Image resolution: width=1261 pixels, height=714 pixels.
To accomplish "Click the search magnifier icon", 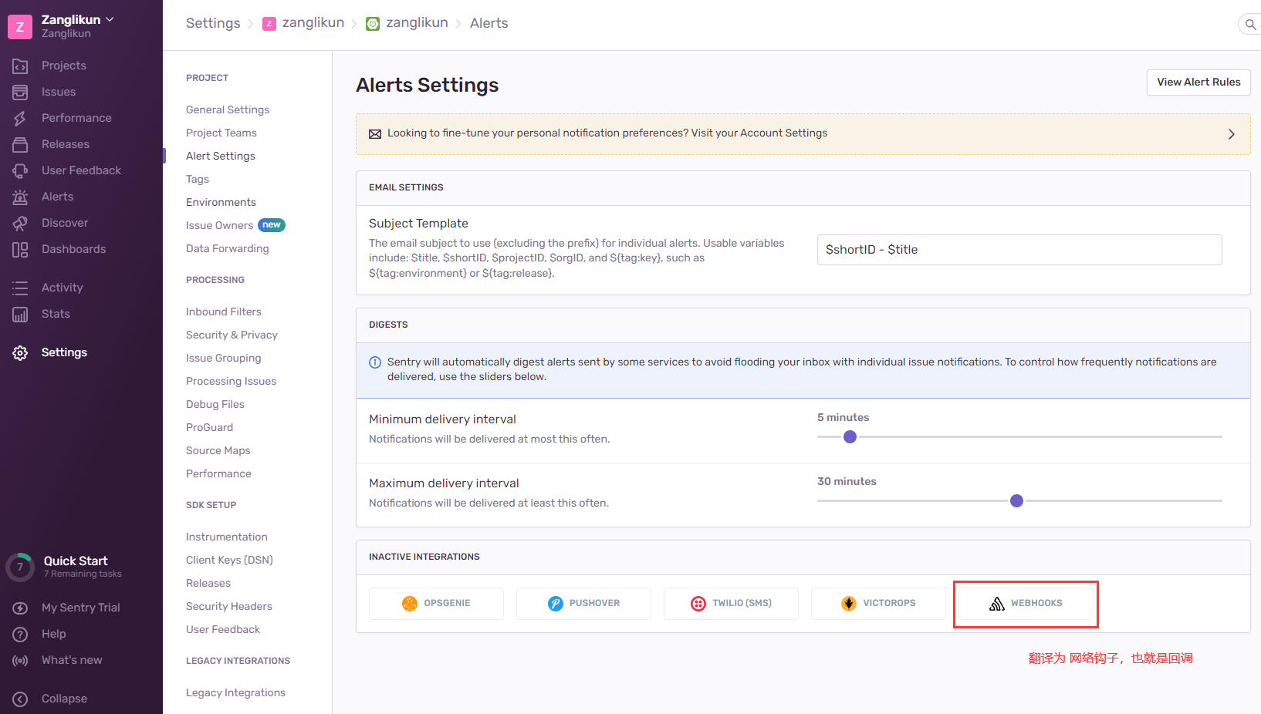I will 1249,25.
